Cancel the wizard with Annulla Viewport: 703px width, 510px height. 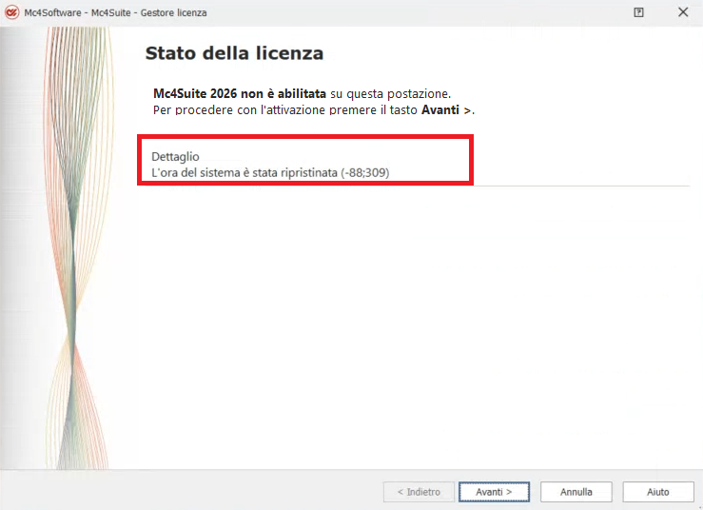coord(576,492)
